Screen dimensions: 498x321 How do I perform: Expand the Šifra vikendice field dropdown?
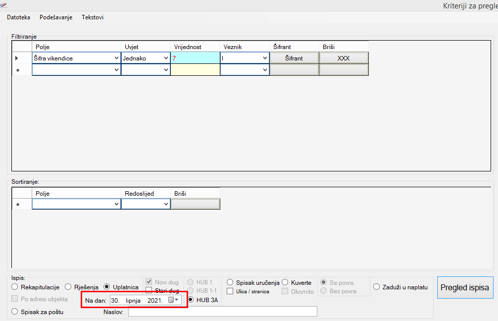116,58
